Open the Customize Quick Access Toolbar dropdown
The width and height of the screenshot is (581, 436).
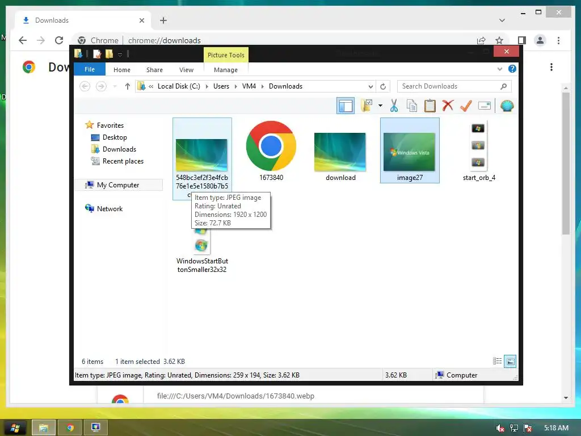tap(120, 54)
